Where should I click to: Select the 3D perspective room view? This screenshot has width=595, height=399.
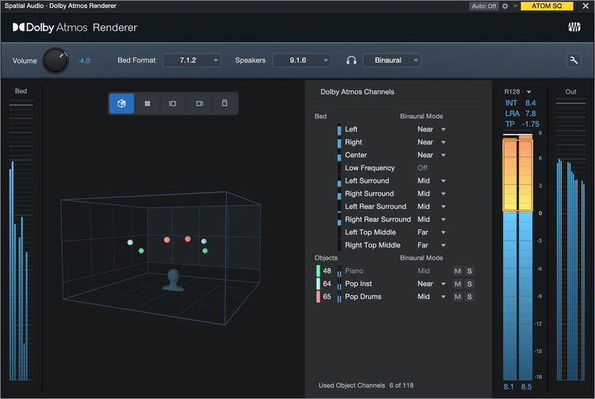pos(121,103)
